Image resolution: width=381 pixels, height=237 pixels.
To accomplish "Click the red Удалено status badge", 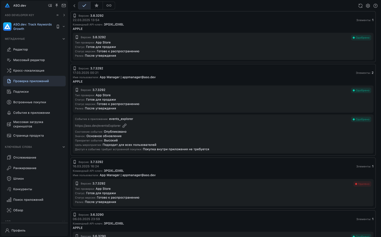I will [x=362, y=184].
